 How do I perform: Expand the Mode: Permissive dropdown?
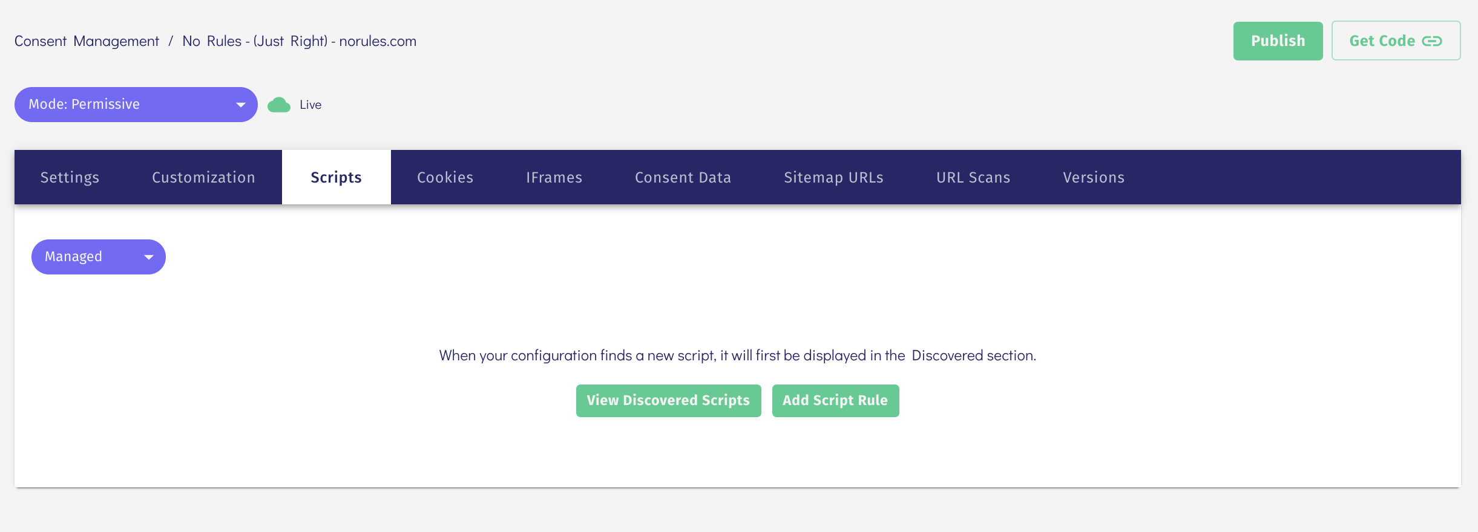[x=136, y=105]
